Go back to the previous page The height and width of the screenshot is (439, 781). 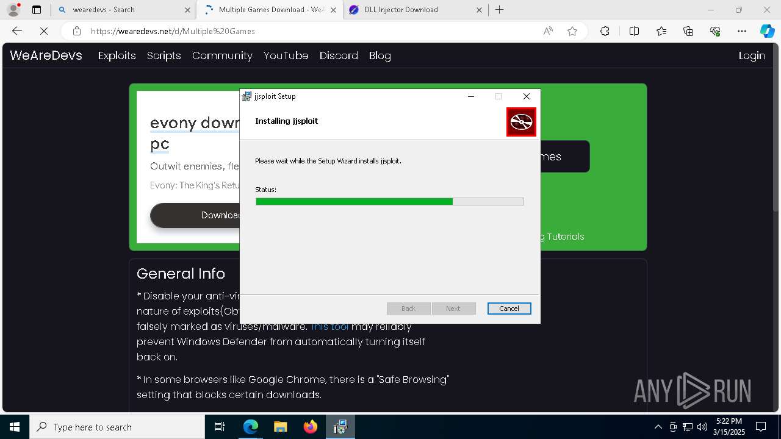click(x=17, y=31)
